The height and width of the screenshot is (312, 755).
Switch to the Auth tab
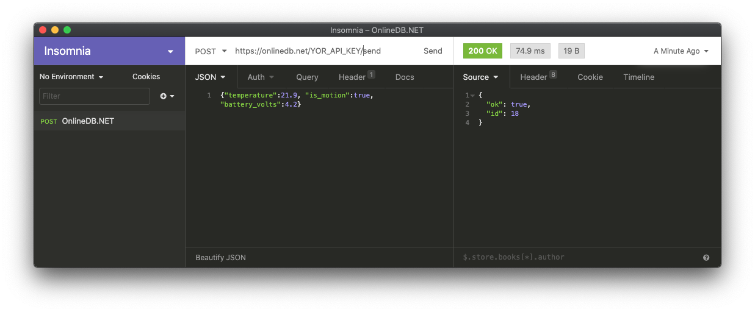pyautogui.click(x=261, y=77)
